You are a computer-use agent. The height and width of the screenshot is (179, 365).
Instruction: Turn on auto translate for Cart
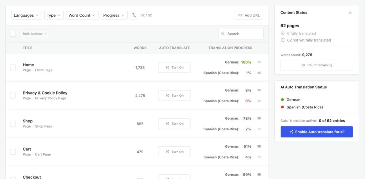174,152
